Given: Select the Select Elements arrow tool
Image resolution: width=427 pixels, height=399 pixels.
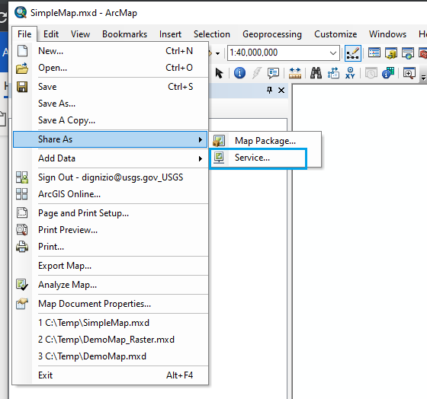Looking at the screenshot, I should [219, 73].
